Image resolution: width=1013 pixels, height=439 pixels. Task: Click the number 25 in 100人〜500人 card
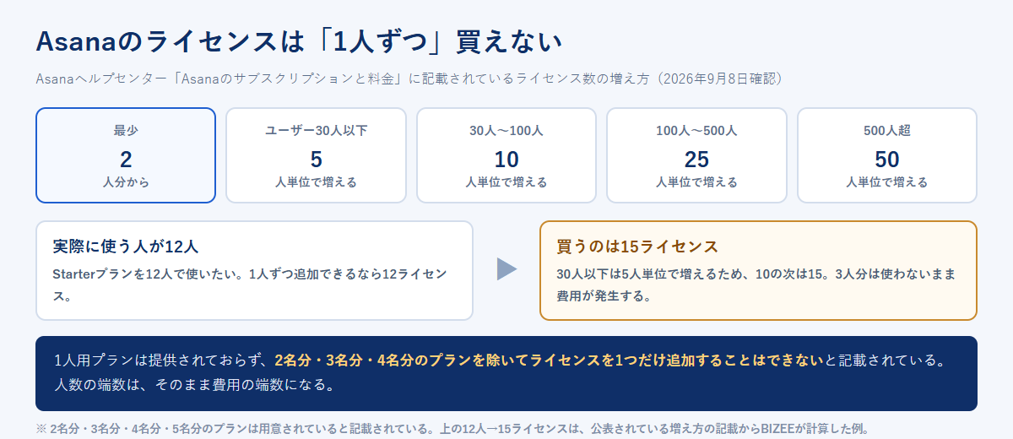pos(696,159)
